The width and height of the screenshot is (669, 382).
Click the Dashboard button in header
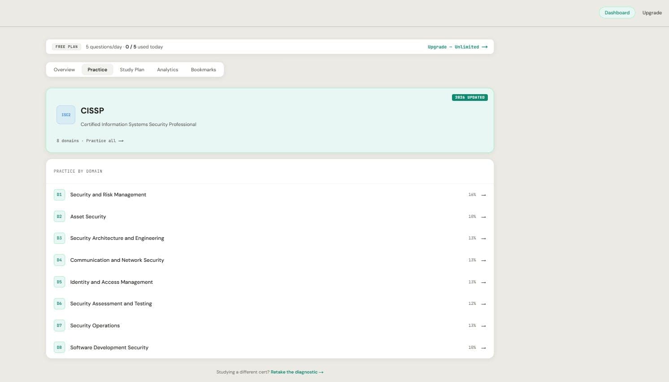click(617, 13)
